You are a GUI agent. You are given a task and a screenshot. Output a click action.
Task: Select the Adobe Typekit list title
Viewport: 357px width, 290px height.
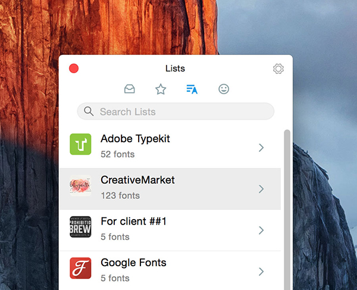pyautogui.click(x=135, y=139)
